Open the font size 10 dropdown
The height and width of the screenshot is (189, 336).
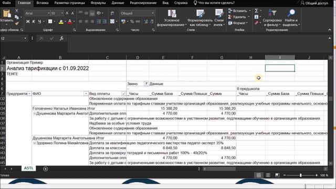click(x=62, y=13)
